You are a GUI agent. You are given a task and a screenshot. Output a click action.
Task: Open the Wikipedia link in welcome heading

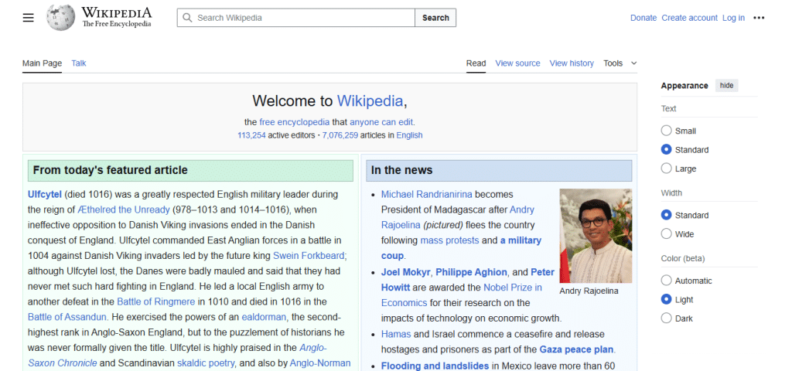(370, 101)
